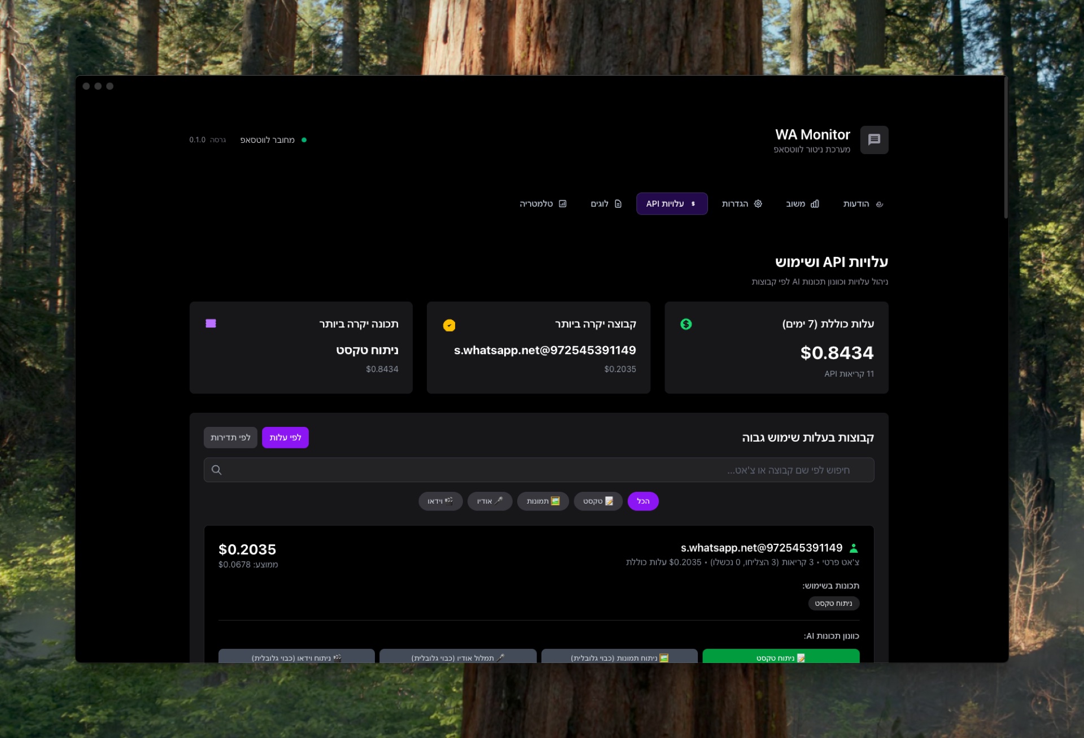
Task: Sort groups by frequency (לפי תדירות)
Action: click(230, 438)
